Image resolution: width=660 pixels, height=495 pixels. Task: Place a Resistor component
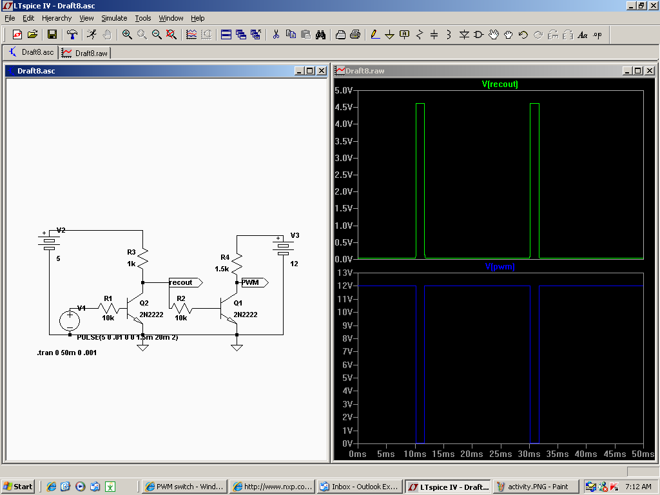419,35
